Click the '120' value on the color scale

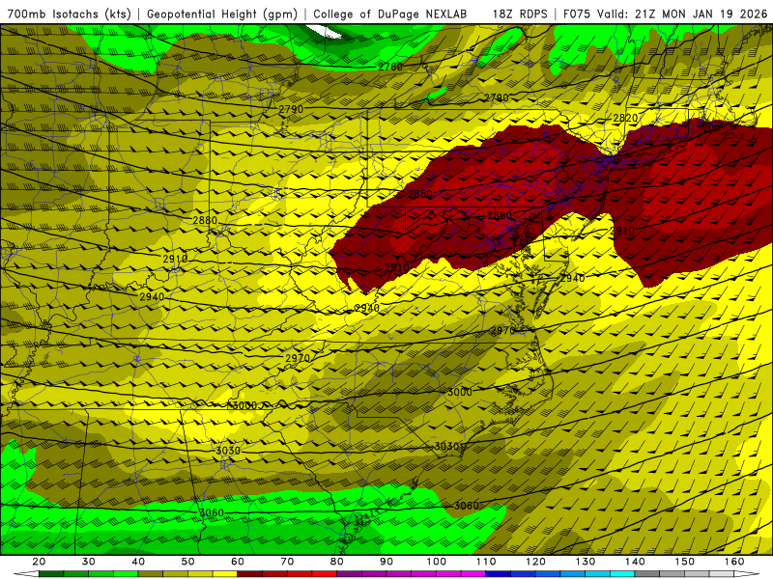535,562
